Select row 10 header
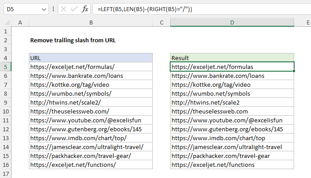Image resolution: width=311 pixels, height=178 pixels. click(5, 111)
